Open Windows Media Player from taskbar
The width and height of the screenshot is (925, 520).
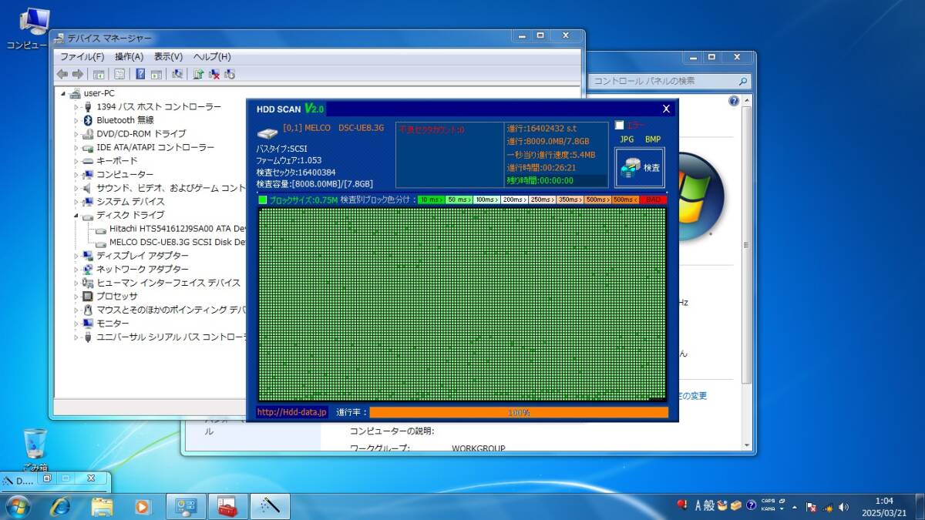tap(143, 506)
